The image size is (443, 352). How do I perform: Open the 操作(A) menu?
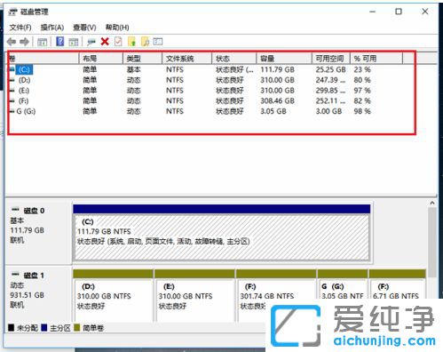(52, 28)
